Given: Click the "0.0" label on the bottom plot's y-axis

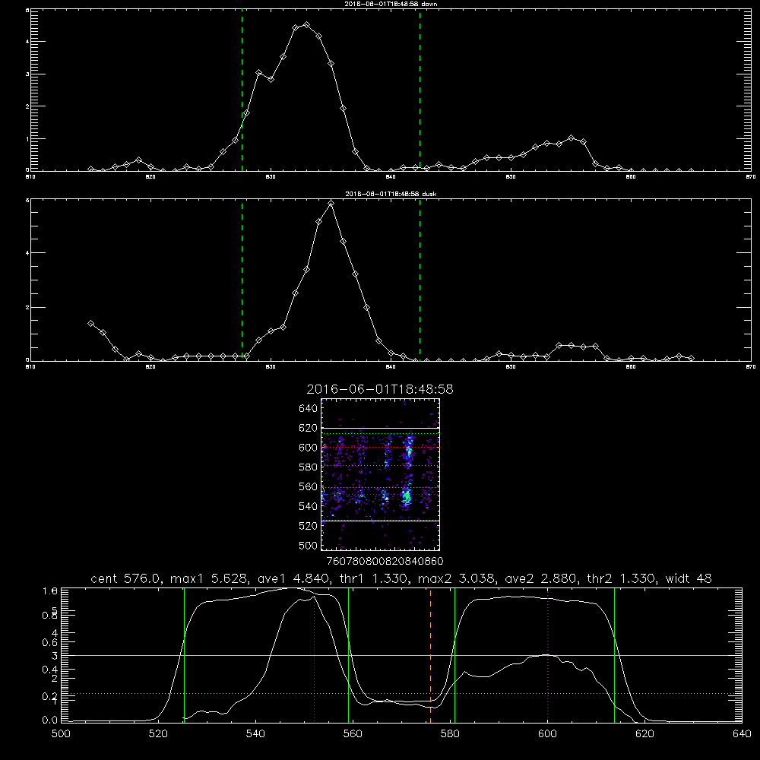Looking at the screenshot, I should click(x=50, y=720).
